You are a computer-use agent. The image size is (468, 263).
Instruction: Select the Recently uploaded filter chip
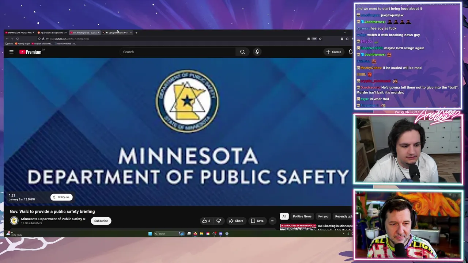coord(343,216)
